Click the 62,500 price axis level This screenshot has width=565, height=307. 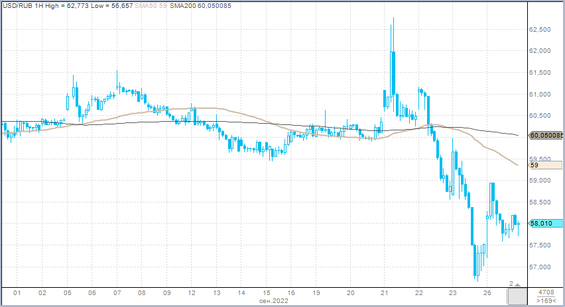542,30
